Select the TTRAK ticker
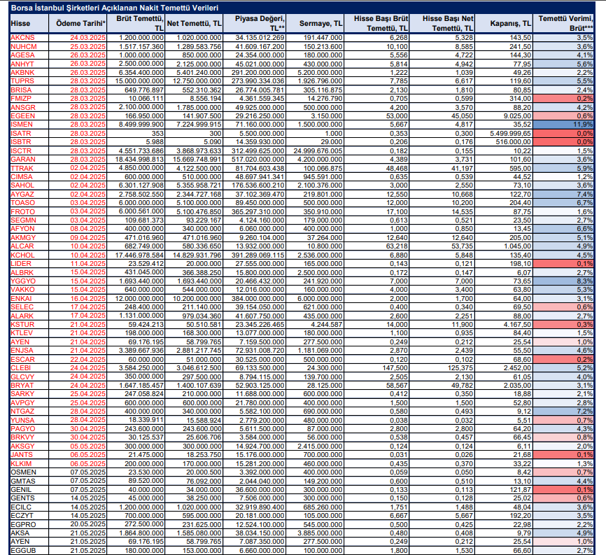 pos(22,168)
